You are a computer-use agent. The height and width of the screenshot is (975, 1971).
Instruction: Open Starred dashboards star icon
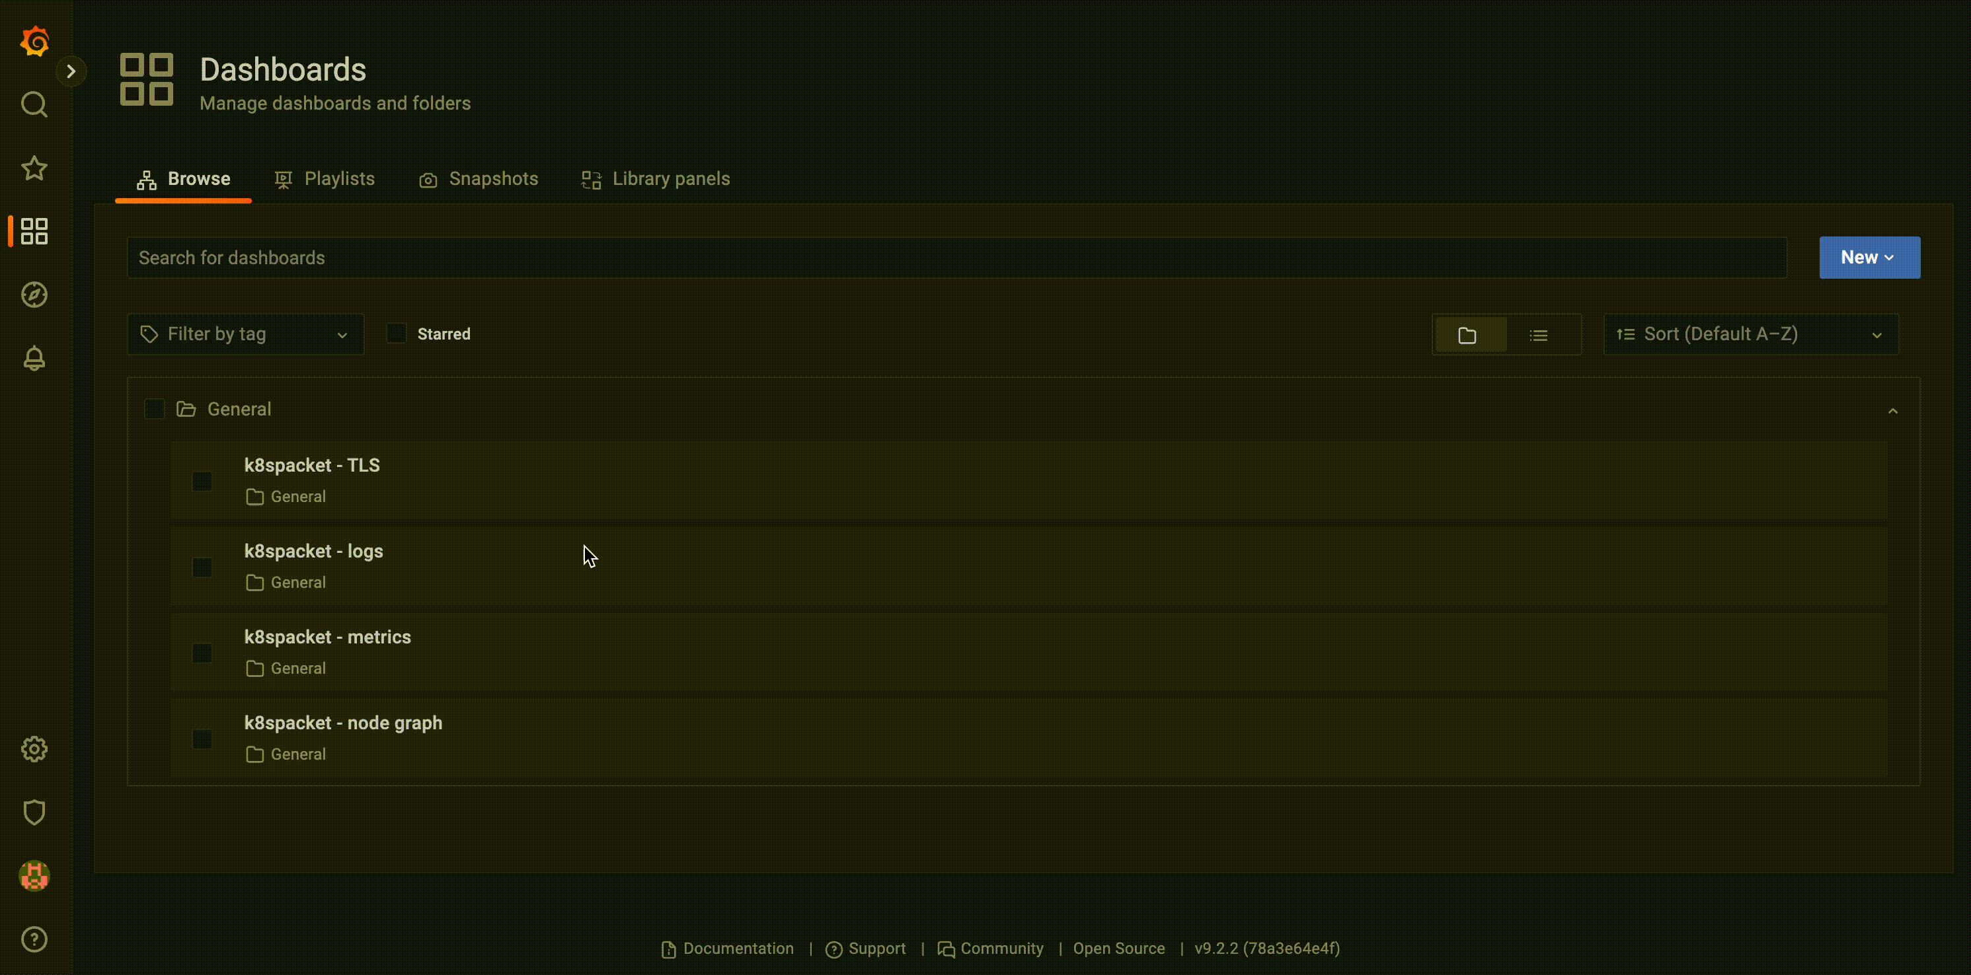tap(34, 168)
